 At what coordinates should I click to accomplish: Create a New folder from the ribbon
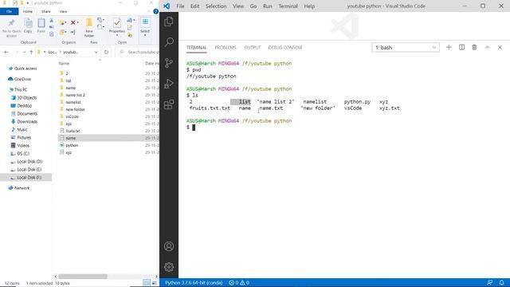88,28
